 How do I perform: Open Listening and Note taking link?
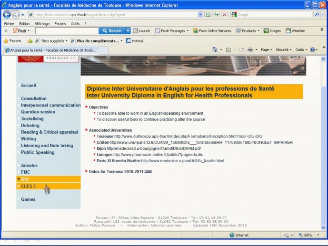pyautogui.click(x=47, y=146)
